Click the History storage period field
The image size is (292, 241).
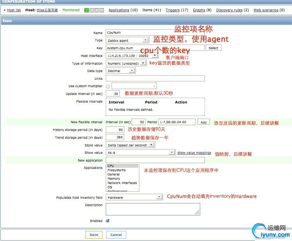point(114,129)
